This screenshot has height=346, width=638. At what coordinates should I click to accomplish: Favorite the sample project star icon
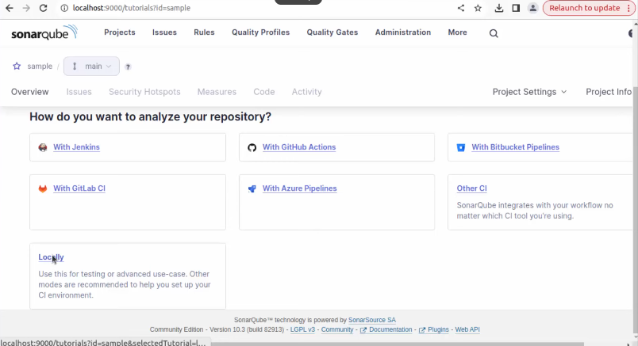(x=17, y=67)
